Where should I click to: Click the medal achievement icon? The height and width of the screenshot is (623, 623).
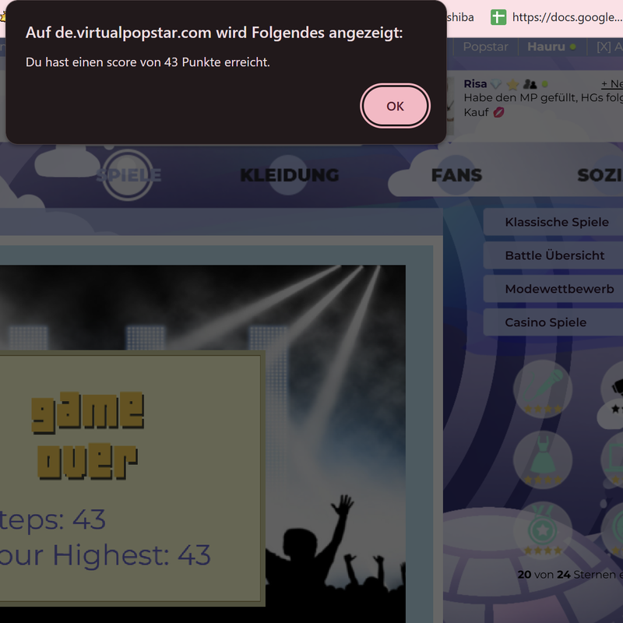tap(543, 530)
